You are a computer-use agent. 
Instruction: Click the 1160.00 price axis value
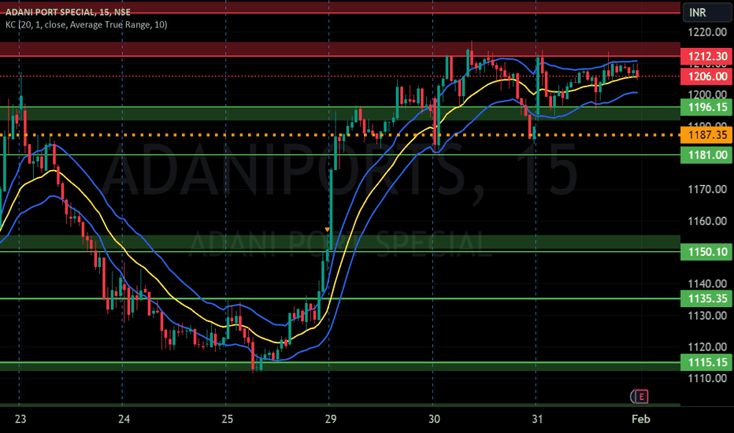[x=707, y=220]
